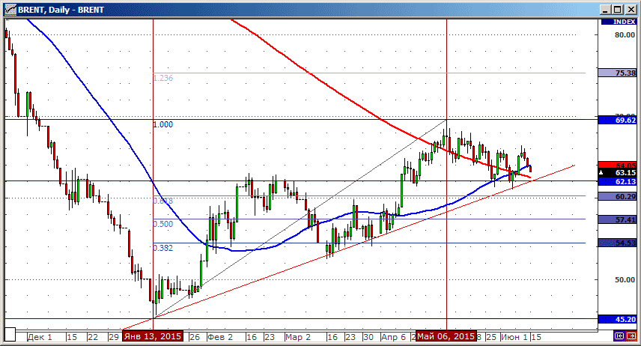Select the 57.41 Fibonacci price label
Screen dimensions: 641x346
coord(617,219)
